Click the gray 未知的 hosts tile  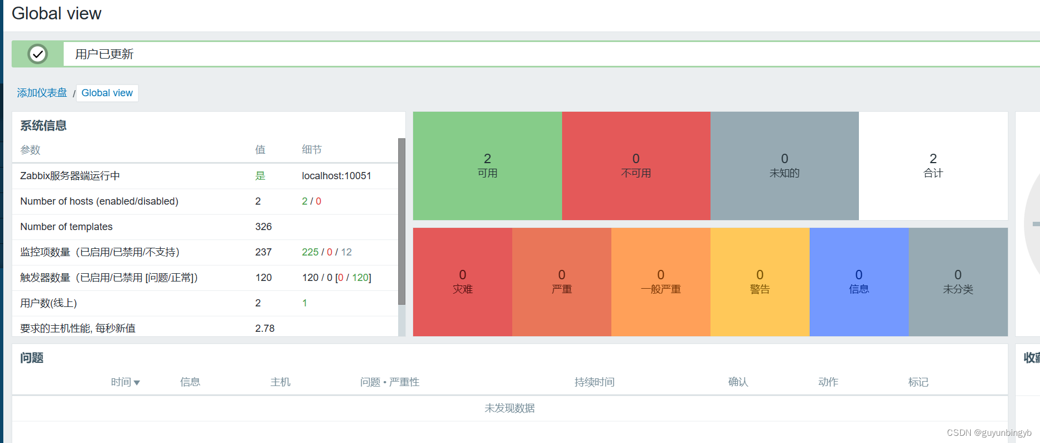click(784, 166)
